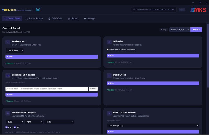
Task: Click the vertical scrollbar thumb
Action: point(208,56)
